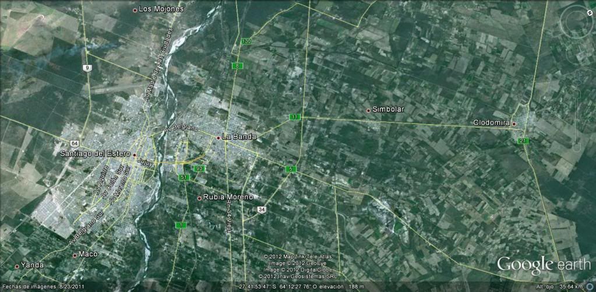
Task: Click the Santiago del Estero place marker
Action: coord(135,155)
